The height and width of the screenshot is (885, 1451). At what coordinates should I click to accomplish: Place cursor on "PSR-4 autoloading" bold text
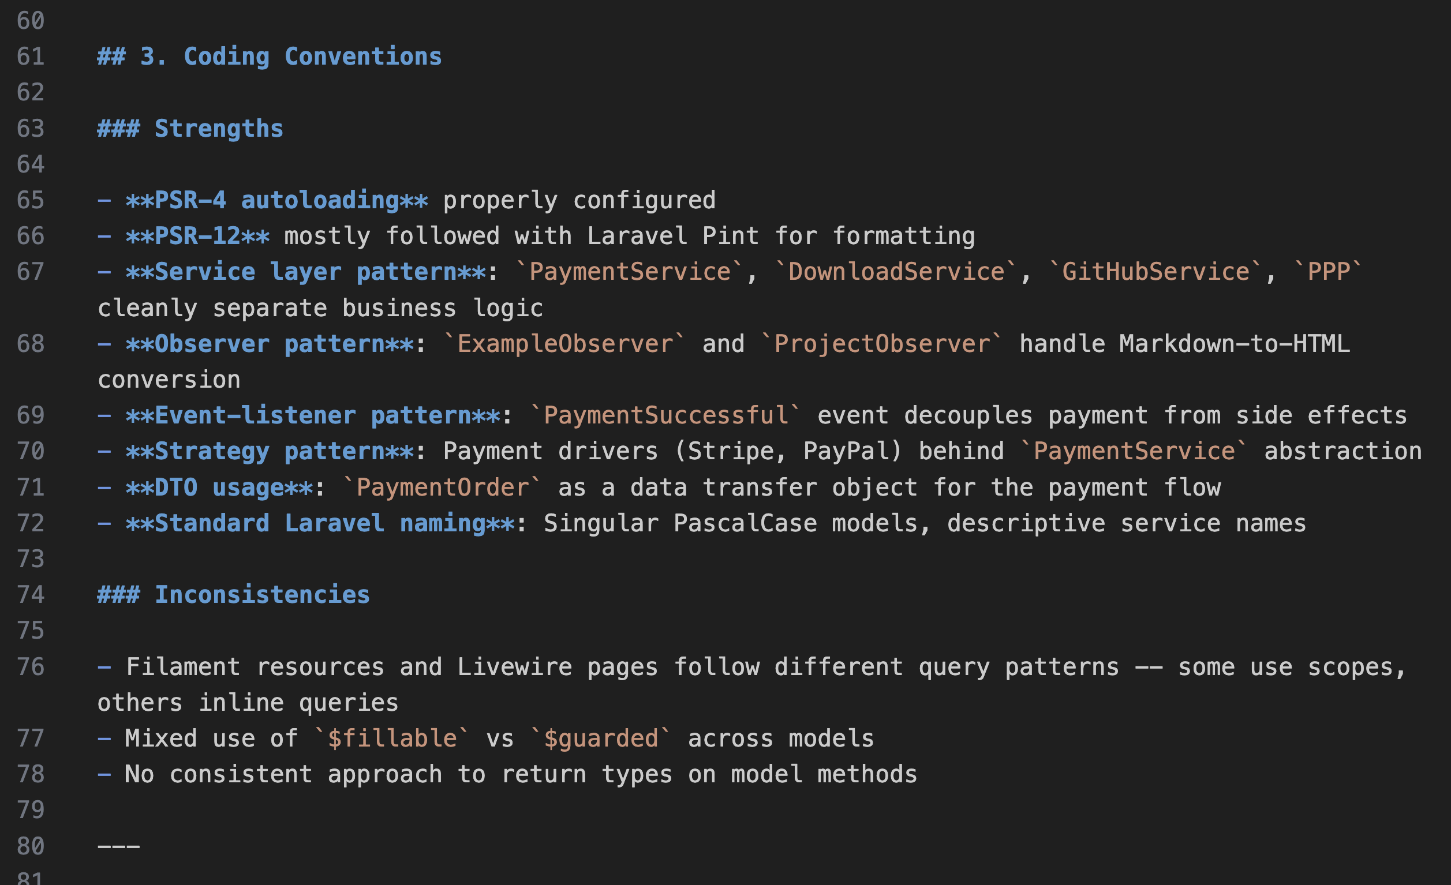pyautogui.click(x=277, y=200)
